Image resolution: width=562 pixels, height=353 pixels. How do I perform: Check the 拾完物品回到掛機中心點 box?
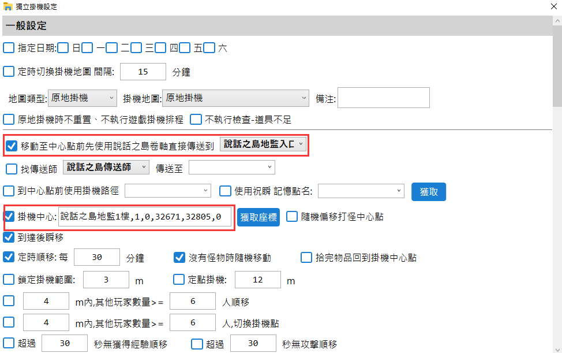pos(306,257)
